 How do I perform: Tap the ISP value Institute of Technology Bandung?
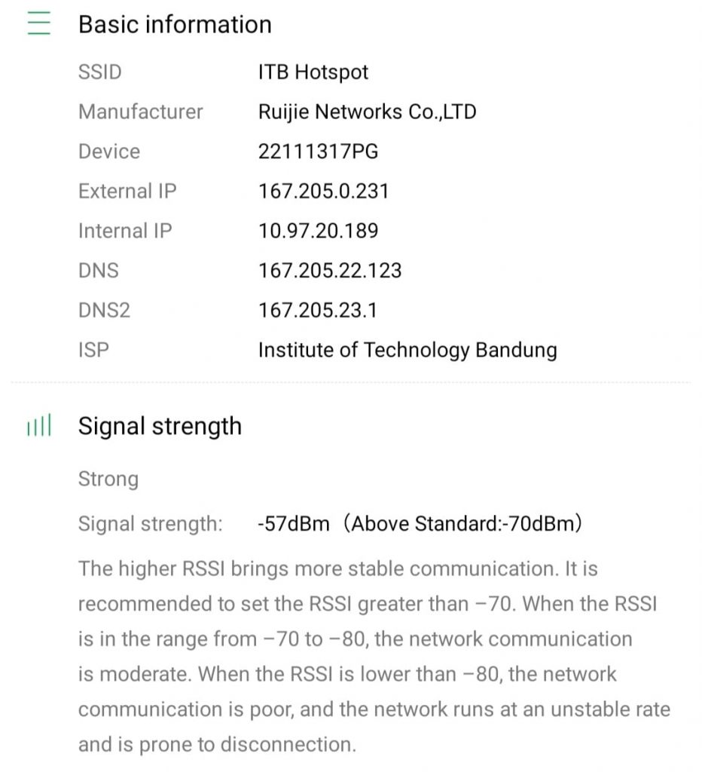407,351
